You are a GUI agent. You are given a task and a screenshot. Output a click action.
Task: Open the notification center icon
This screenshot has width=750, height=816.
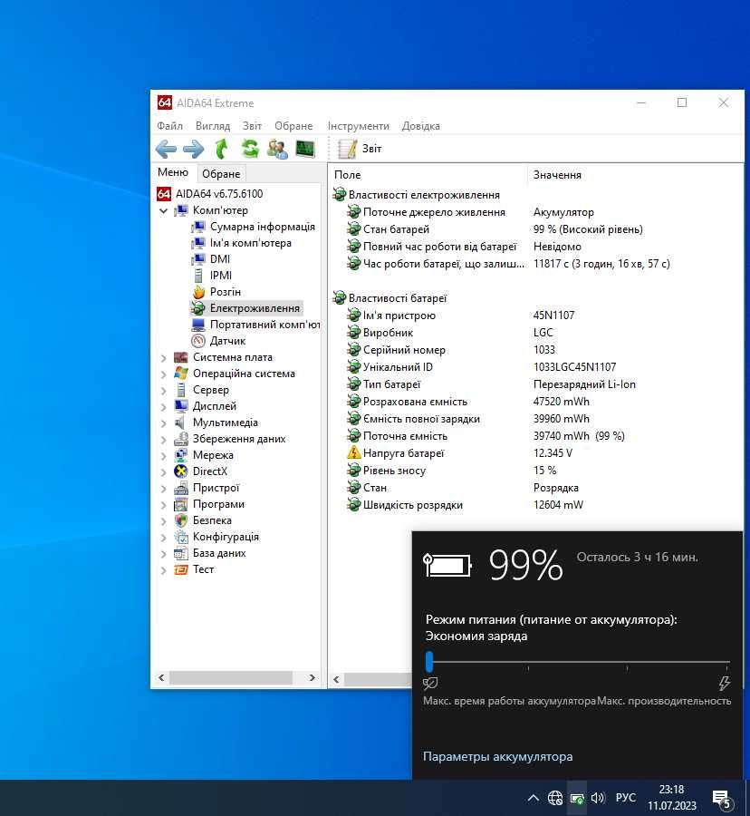point(722,800)
